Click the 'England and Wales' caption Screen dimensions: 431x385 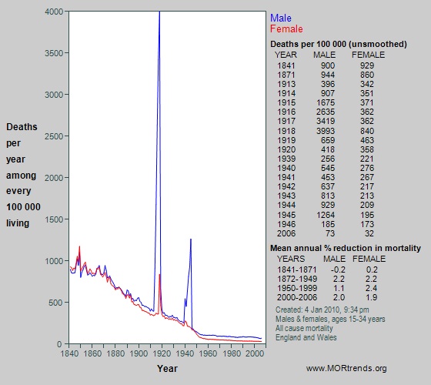tap(306, 337)
